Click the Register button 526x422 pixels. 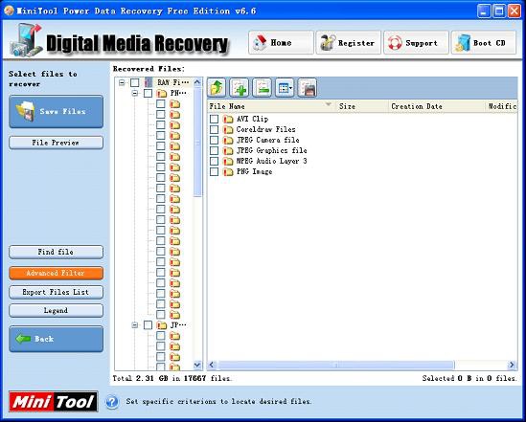click(348, 42)
